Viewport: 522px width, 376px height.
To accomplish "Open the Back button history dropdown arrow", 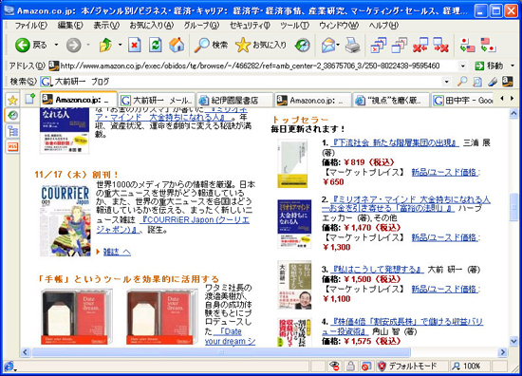I will (x=57, y=45).
